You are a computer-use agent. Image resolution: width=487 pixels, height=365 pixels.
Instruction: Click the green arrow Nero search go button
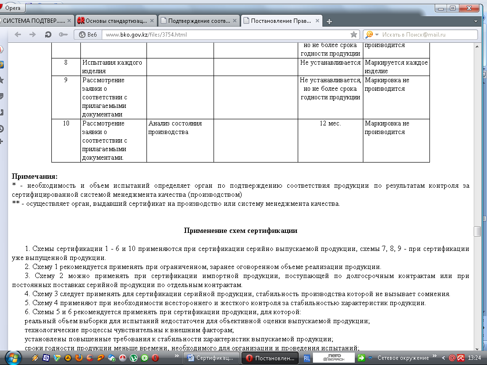361,358
